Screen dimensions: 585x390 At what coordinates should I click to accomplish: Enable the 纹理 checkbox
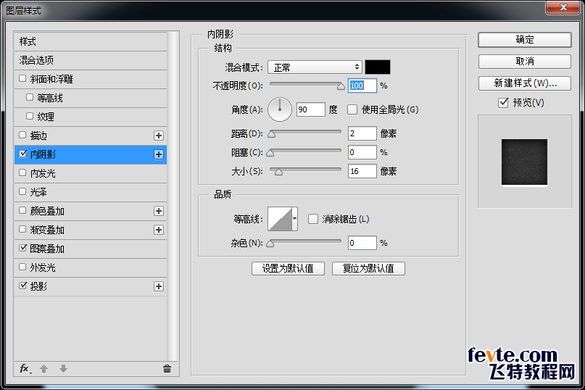(30, 117)
